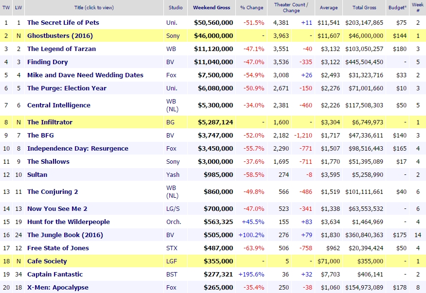Select week number 14 for Jungle Book
426x293 pixels.
(x=418, y=235)
